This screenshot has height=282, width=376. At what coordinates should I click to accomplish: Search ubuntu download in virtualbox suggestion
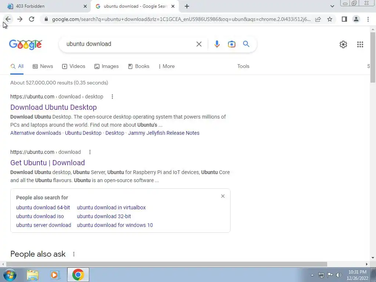click(111, 208)
